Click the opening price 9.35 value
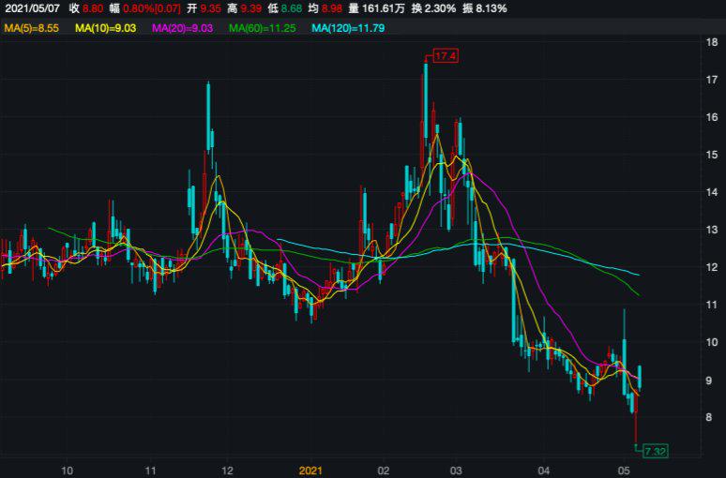 coord(211,8)
